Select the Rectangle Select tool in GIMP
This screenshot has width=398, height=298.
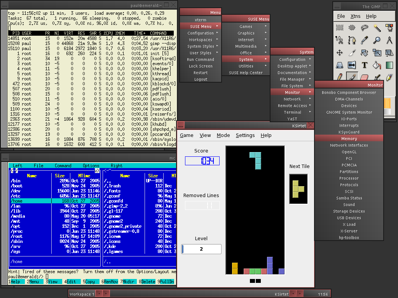tap(340, 28)
